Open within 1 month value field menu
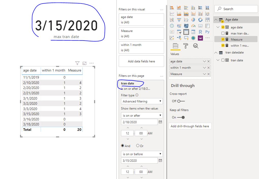Image resolution: width=259 pixels, height=179 pixels. [x=204, y=67]
